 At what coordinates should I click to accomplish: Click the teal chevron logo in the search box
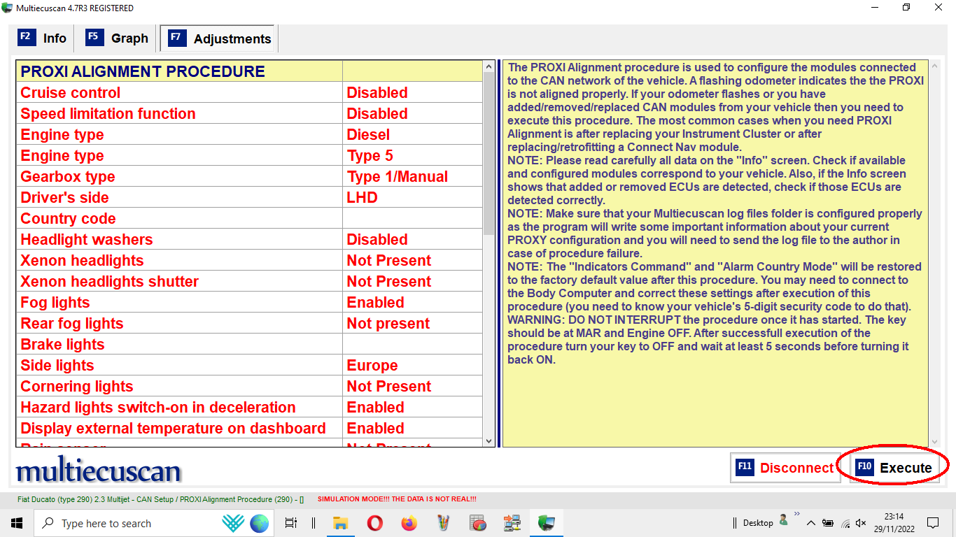(232, 523)
